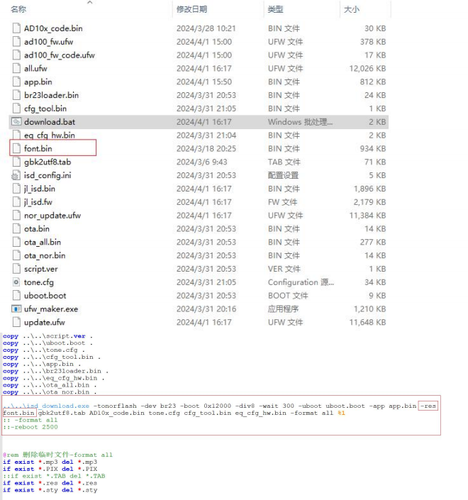Click the ad100_fw_code.ufw file icon

16,55
